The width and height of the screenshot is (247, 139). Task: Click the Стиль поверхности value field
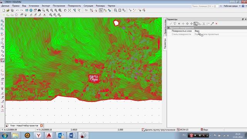coord(220,34)
